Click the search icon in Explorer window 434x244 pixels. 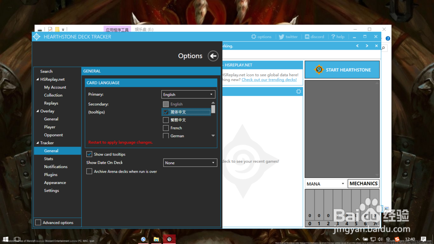383,48
